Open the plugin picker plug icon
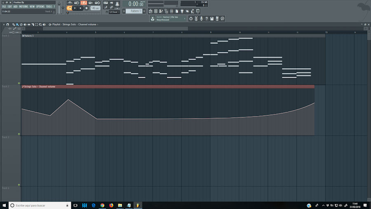371x209 pixels. 182,11
